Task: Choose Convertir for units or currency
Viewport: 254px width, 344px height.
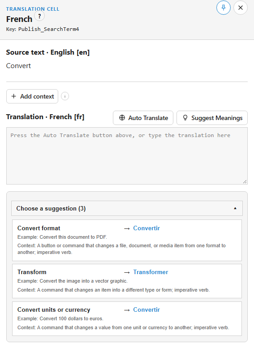Action: (x=146, y=310)
